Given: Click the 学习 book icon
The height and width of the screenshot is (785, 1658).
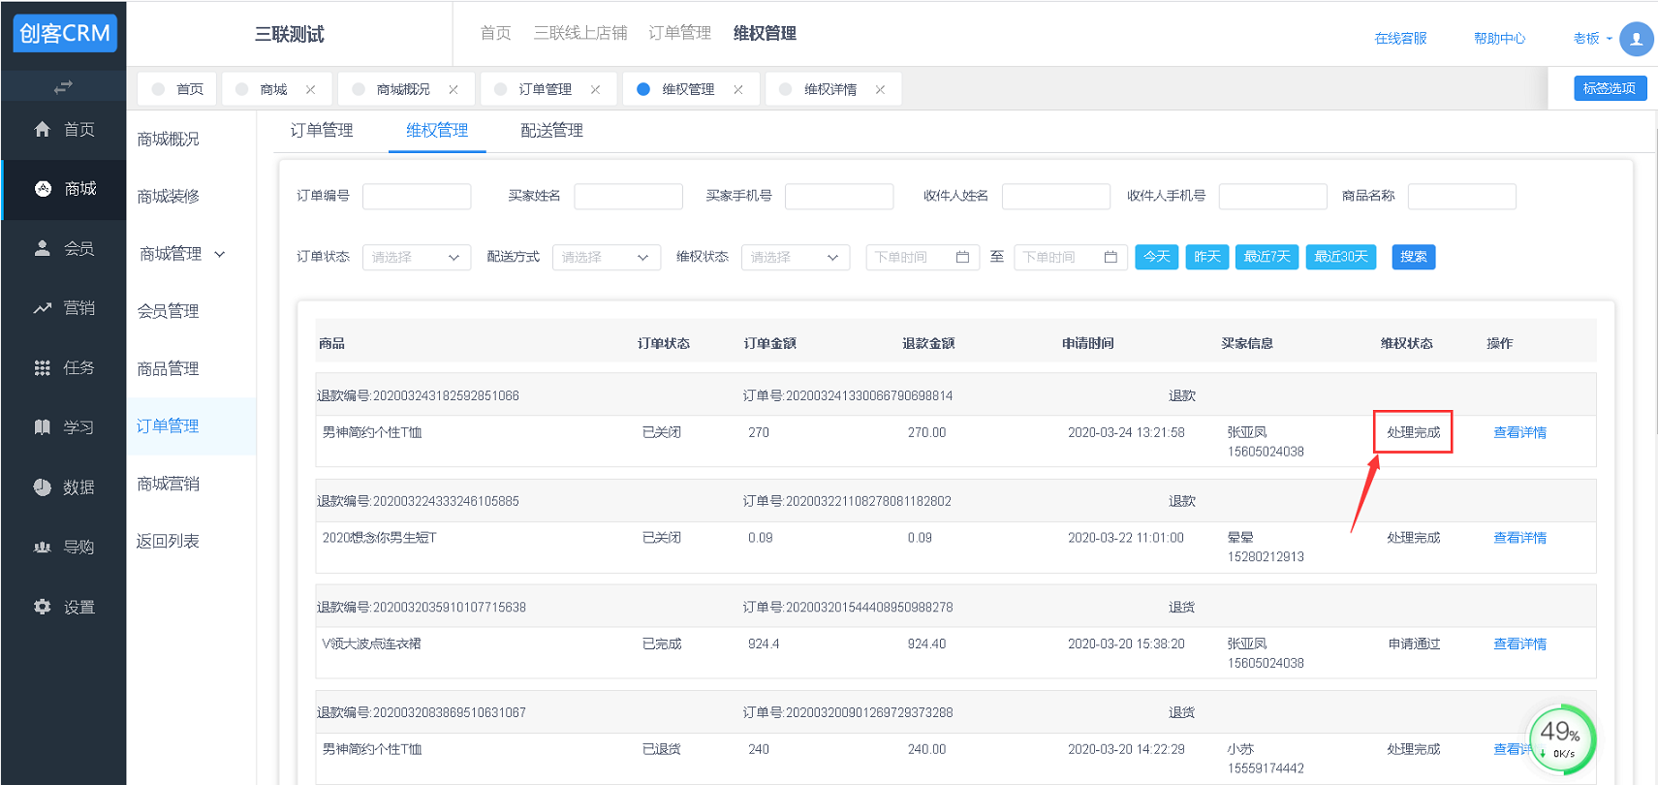Looking at the screenshot, I should coord(42,427).
